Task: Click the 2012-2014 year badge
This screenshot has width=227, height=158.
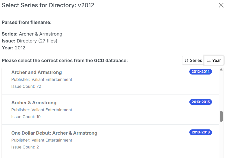Action: 201,72
